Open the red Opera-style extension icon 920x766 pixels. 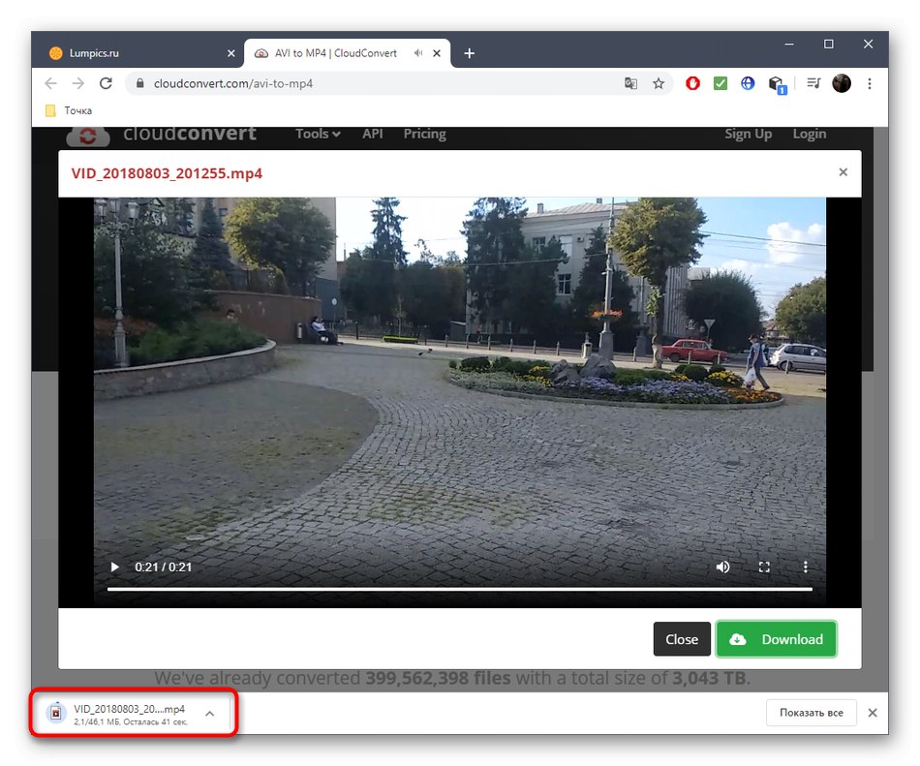click(x=692, y=83)
